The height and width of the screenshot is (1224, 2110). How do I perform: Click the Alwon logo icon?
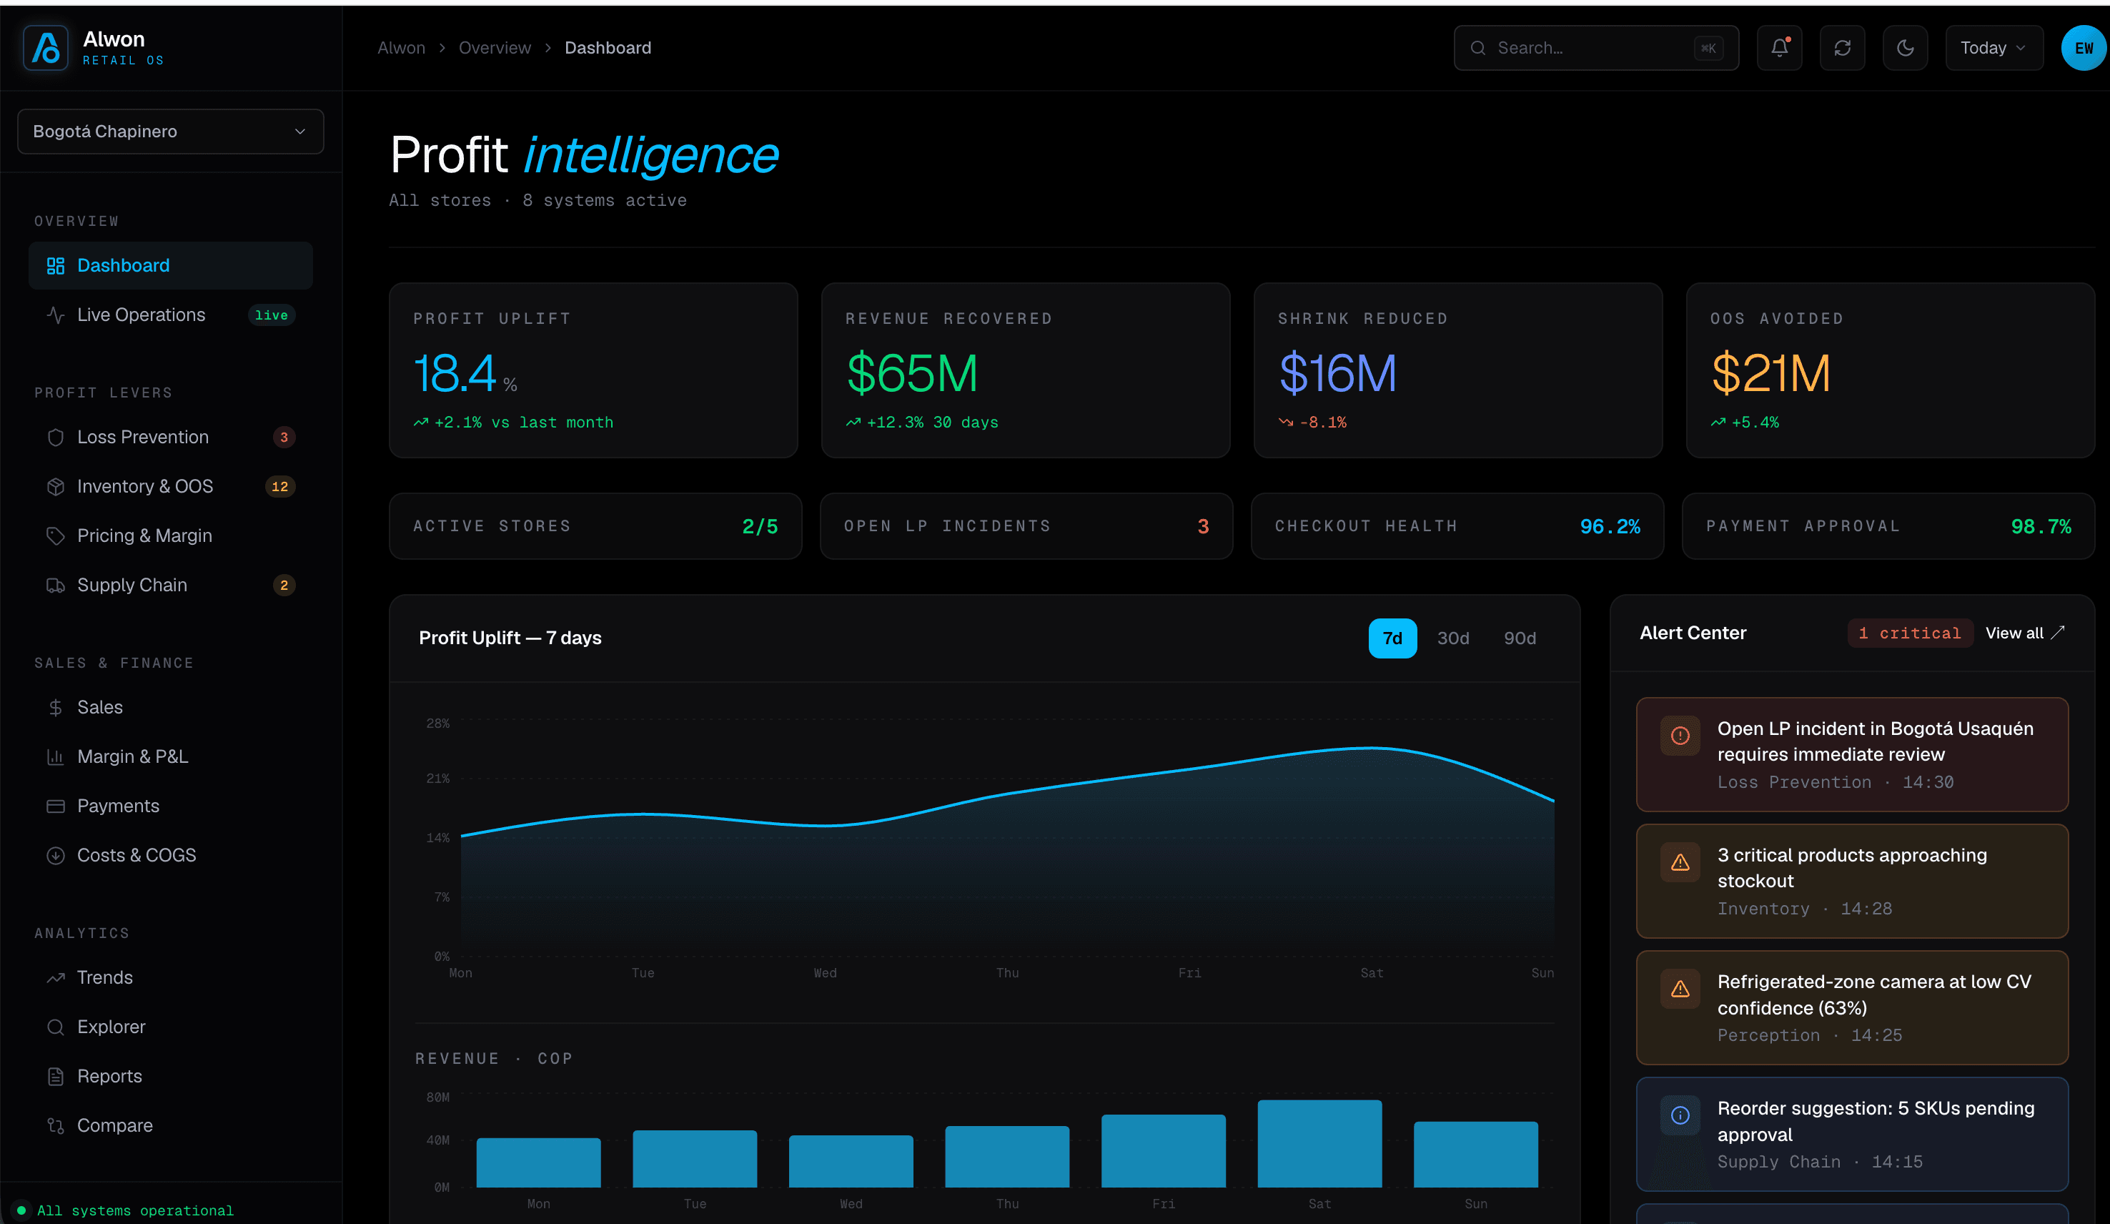(x=46, y=48)
